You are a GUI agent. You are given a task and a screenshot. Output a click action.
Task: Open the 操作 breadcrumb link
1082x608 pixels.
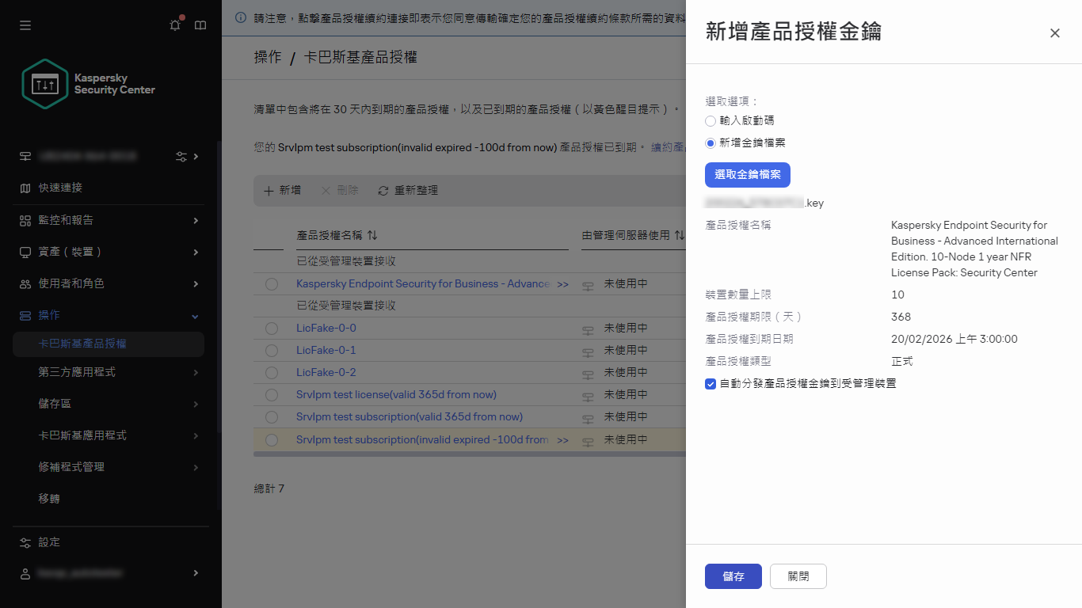269,58
